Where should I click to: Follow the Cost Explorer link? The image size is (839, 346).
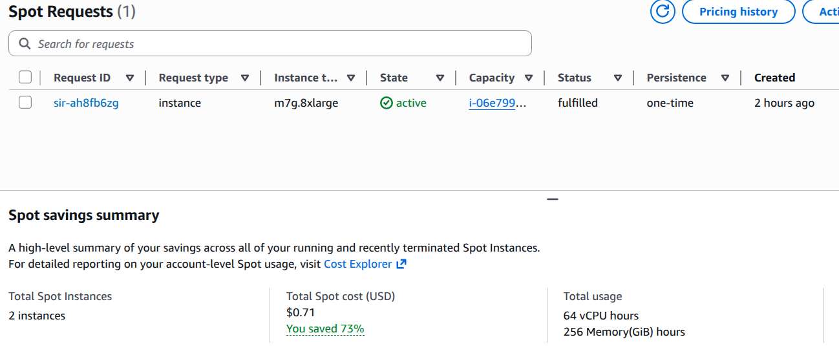point(357,264)
